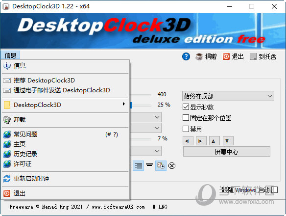Move clock up with up arrow button

(x=214, y=141)
